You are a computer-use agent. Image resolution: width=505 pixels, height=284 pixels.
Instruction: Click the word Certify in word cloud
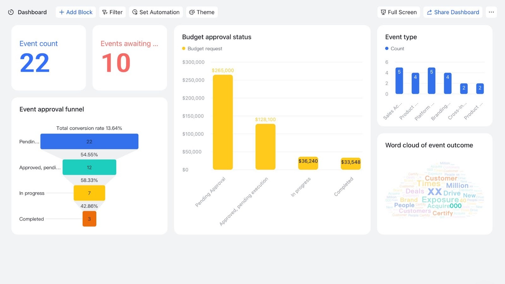pos(443,213)
